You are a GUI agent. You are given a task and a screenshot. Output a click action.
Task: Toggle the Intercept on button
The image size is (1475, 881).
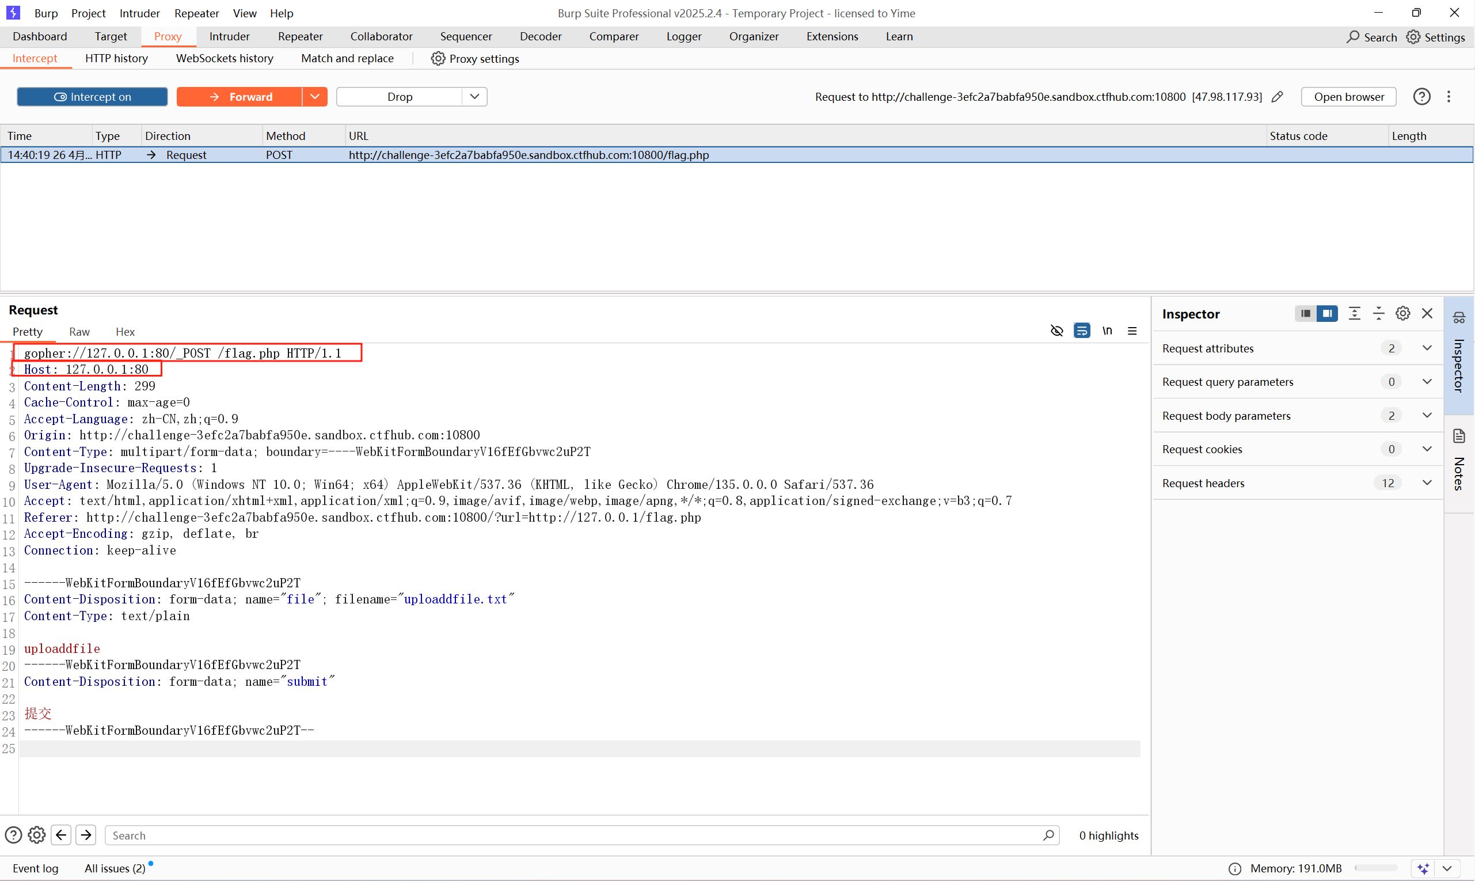92,97
